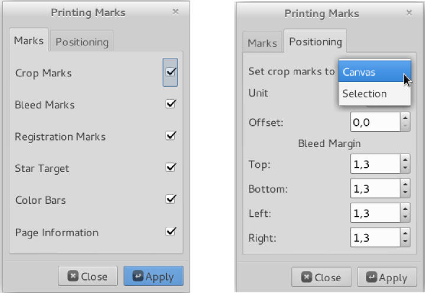
Task: Click the Right bleed margin field
Action: (x=375, y=238)
